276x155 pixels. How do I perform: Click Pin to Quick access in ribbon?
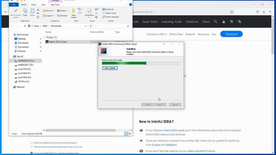point(16,13)
